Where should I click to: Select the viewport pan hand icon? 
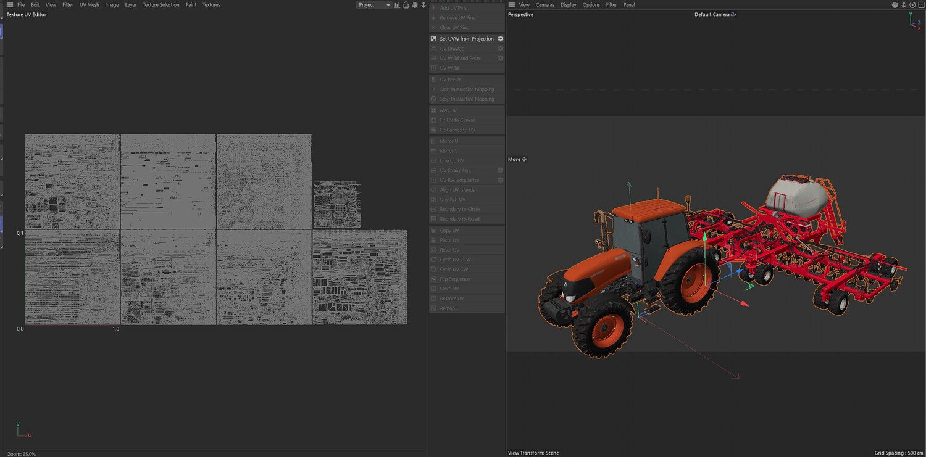[x=895, y=5]
